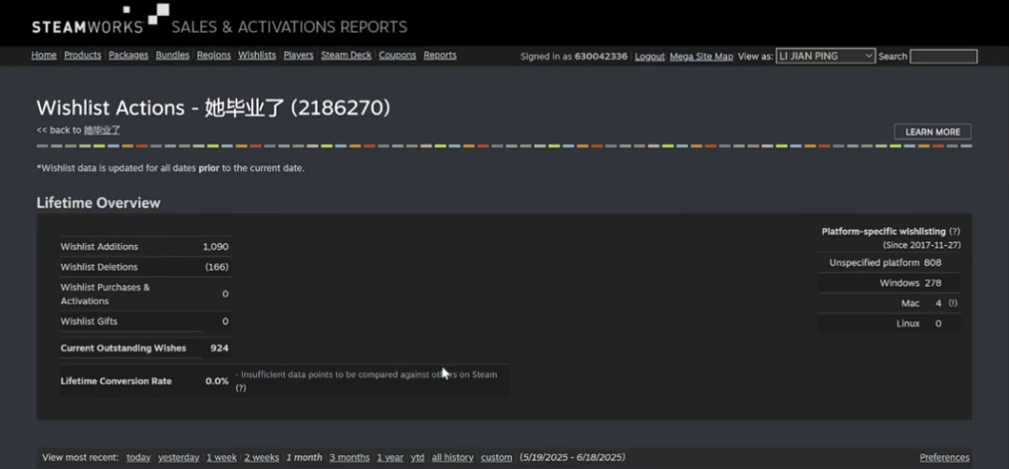Image resolution: width=1009 pixels, height=469 pixels.
Task: Click the signed-in account 630042336
Action: 601,57
